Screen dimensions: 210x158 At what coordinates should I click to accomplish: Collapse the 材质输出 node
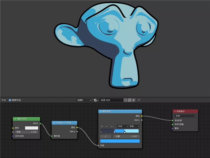click(175, 111)
